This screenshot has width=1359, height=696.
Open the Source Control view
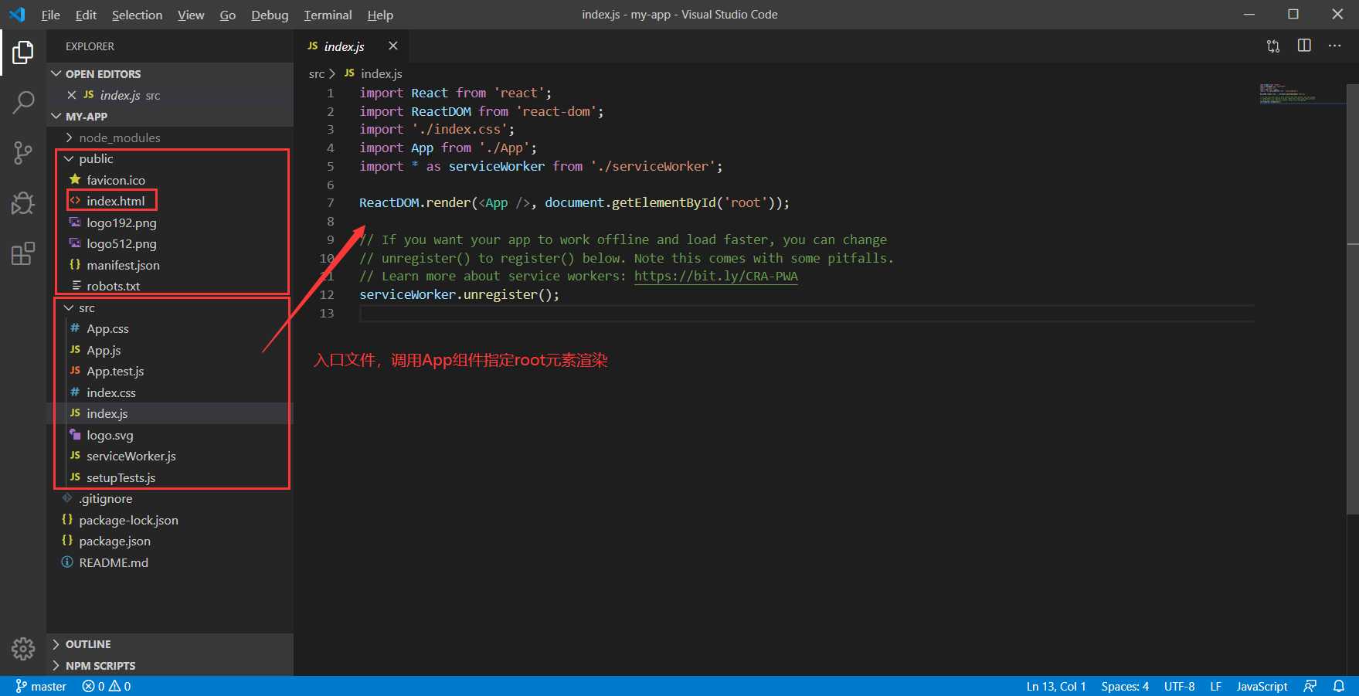click(23, 152)
